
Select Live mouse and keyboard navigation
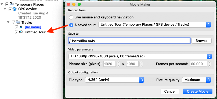(71, 17)
